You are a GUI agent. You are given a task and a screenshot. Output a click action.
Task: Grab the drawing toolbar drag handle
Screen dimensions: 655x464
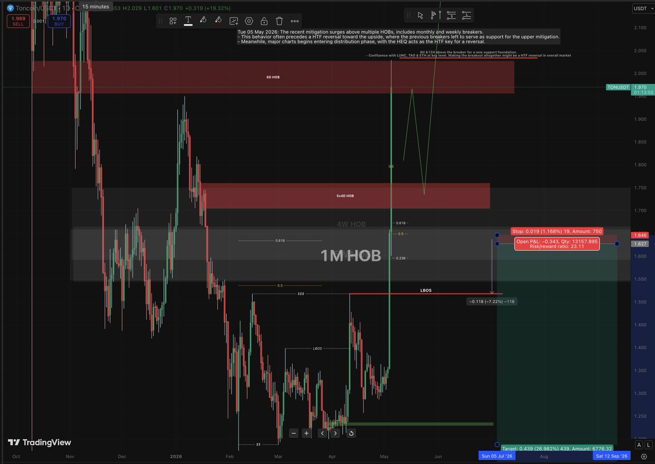[x=161, y=21]
